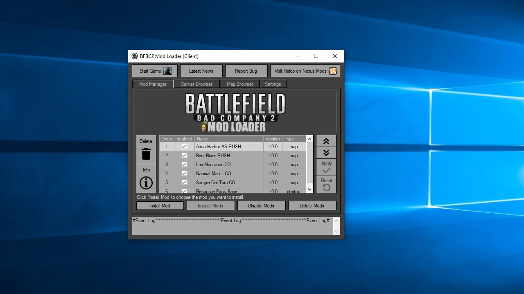Delete the selected mod with the trash icon
This screenshot has width=524, height=294.
146,149
